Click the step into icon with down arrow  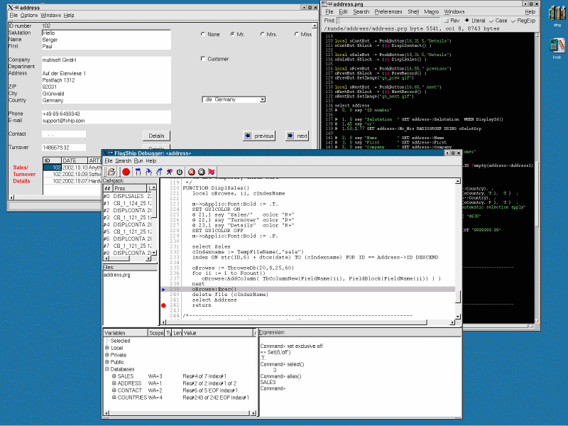pyautogui.click(x=148, y=172)
